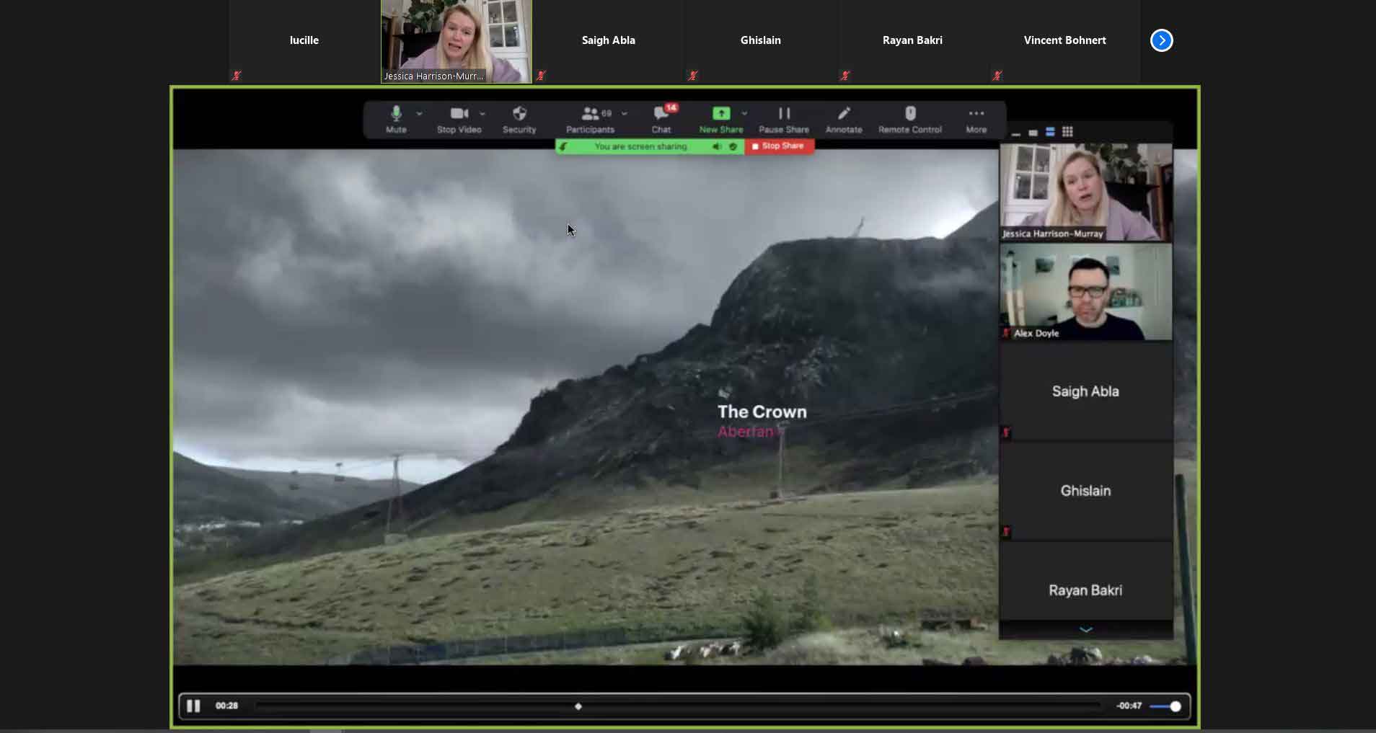Click the video progress scrubber marker
The height and width of the screenshot is (733, 1376).
pyautogui.click(x=578, y=706)
